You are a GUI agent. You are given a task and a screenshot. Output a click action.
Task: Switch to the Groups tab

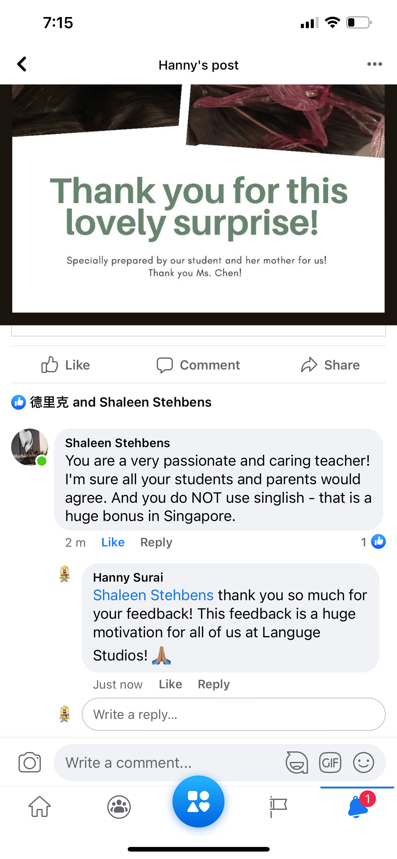[x=119, y=807]
